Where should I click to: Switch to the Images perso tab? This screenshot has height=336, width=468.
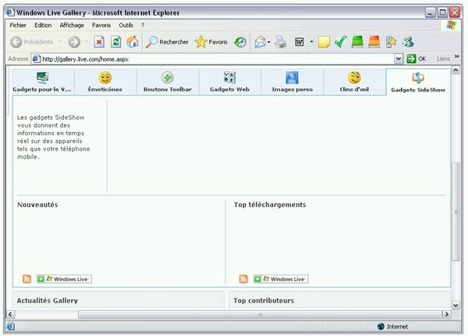[x=292, y=82]
